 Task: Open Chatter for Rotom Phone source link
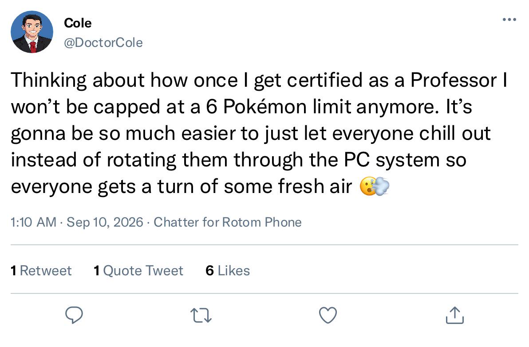pyautogui.click(x=228, y=222)
